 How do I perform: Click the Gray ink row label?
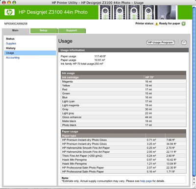pyautogui.click(x=65, y=109)
